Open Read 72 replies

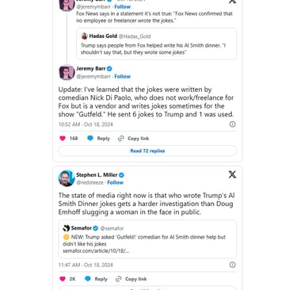pos(147,151)
